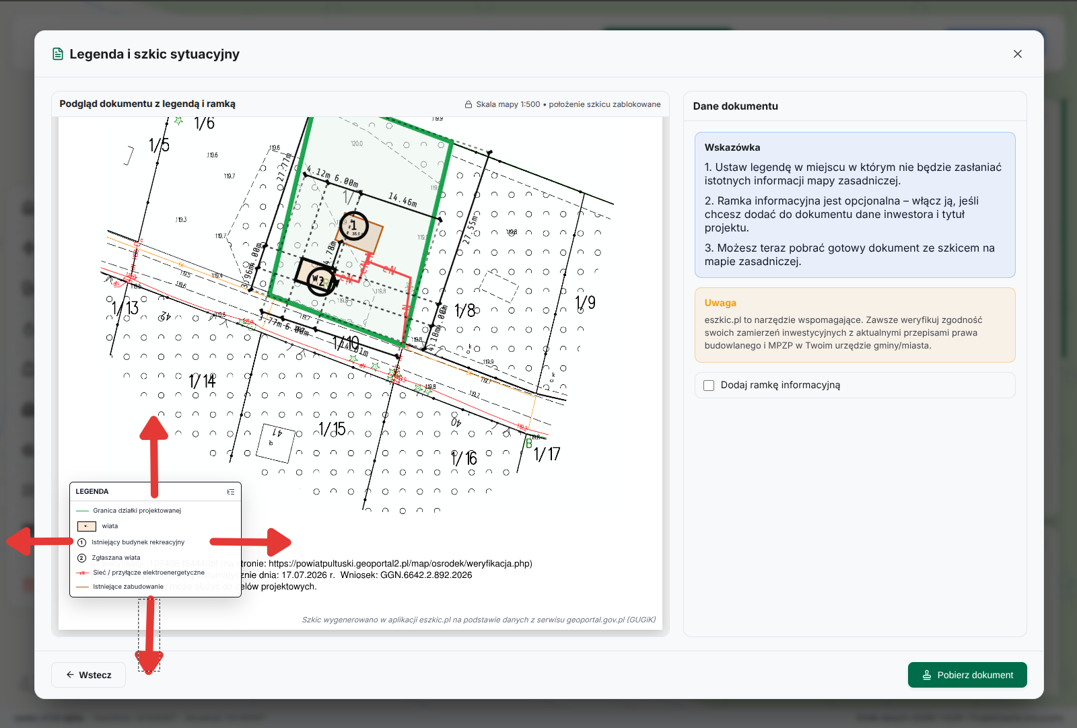
Task: Select the wiata label in the legend
Action: 110,526
